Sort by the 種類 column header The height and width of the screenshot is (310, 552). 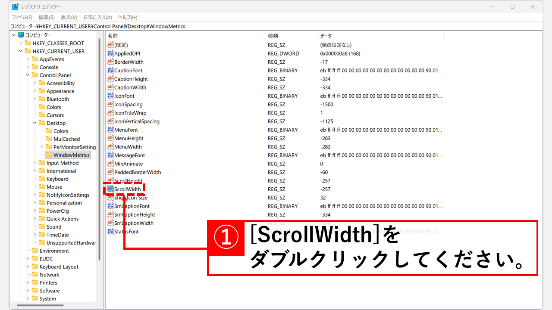[292, 36]
